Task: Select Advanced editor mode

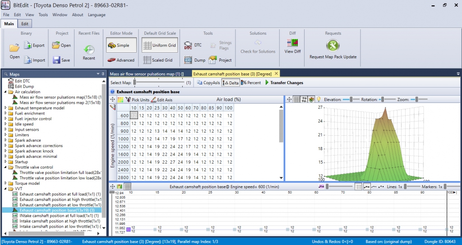Action: (x=121, y=60)
